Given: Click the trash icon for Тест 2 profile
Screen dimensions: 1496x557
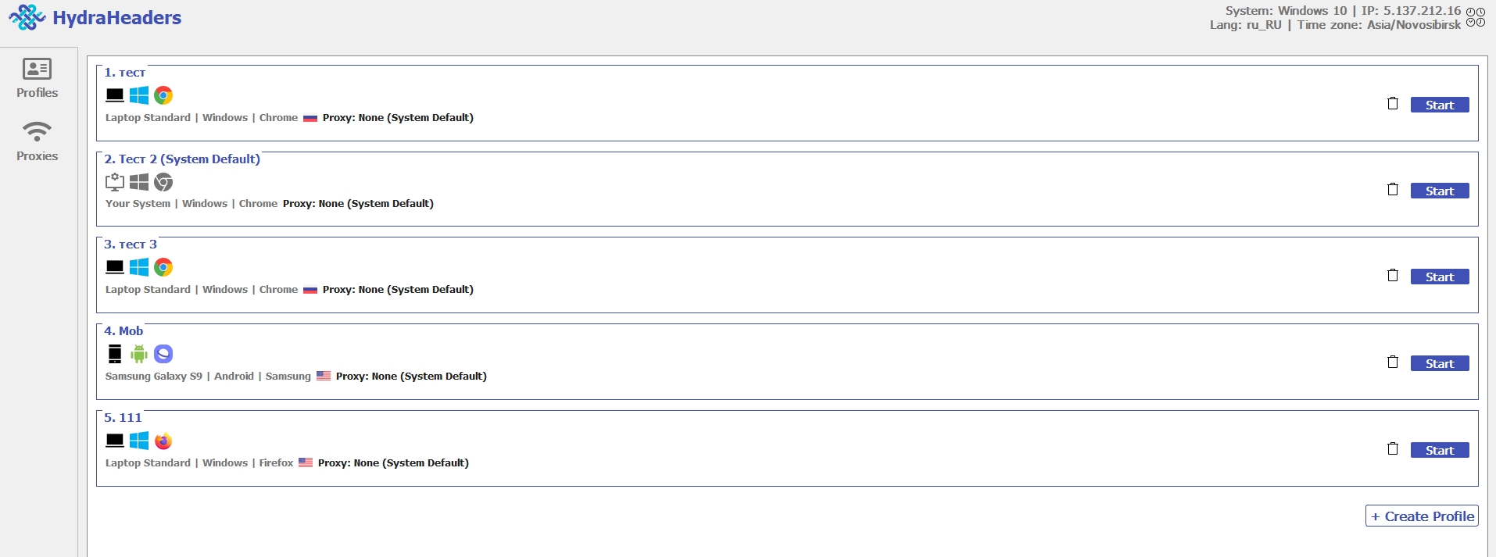Looking at the screenshot, I should pos(1392,190).
